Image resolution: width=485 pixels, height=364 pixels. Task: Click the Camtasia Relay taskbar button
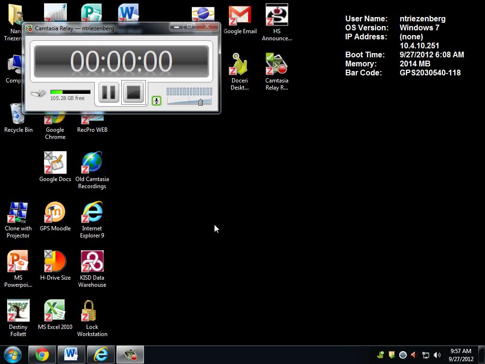click(130, 355)
